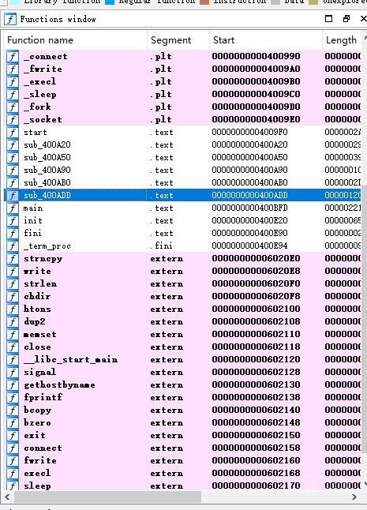
Task: Click function icon beside init
Action: pos(13,220)
